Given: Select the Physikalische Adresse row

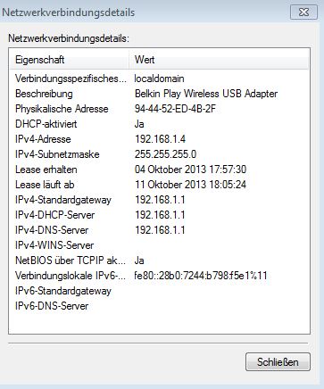Looking at the screenshot, I should coord(159,109).
